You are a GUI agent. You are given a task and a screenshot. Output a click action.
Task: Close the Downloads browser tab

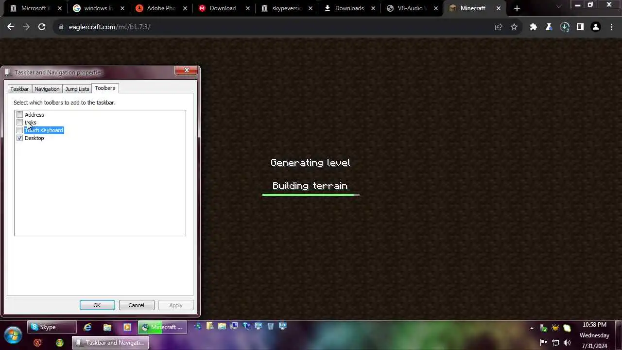pyautogui.click(x=373, y=8)
